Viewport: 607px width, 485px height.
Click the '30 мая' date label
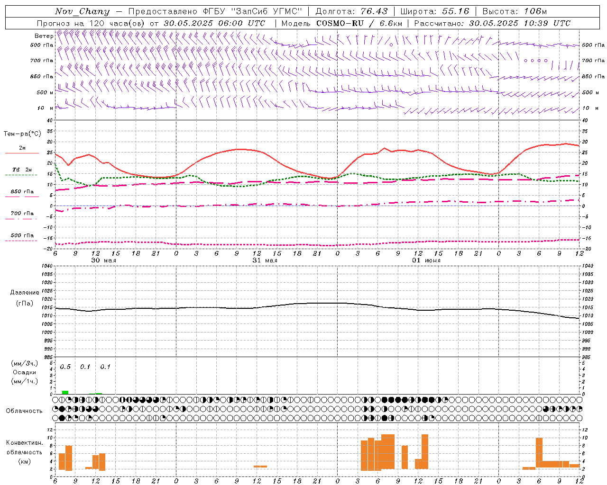click(x=103, y=260)
